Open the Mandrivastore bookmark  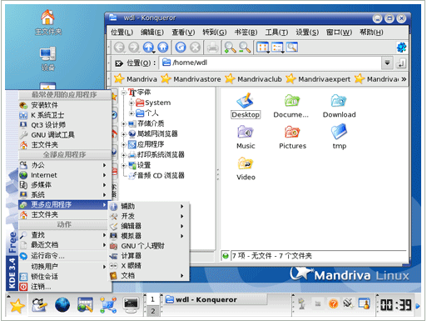pyautogui.click(x=191, y=79)
